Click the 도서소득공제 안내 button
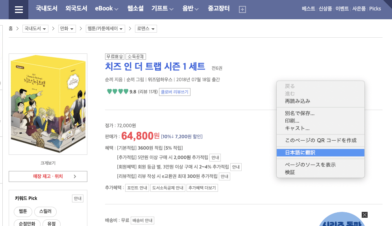The width and height of the screenshot is (392, 226). pyautogui.click(x=168, y=188)
